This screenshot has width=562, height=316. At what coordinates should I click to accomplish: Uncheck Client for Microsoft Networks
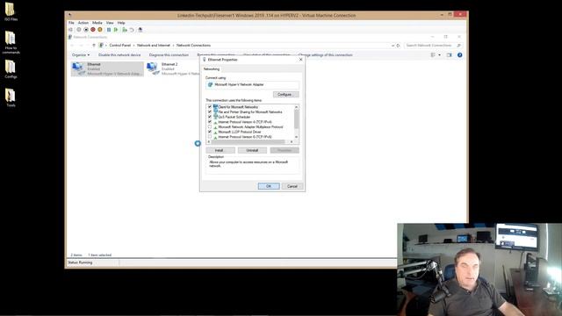point(210,107)
